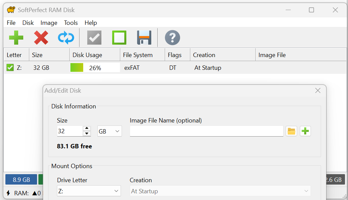Click the red X Remove Disk icon
Image resolution: width=348 pixels, height=200 pixels.
(41, 38)
